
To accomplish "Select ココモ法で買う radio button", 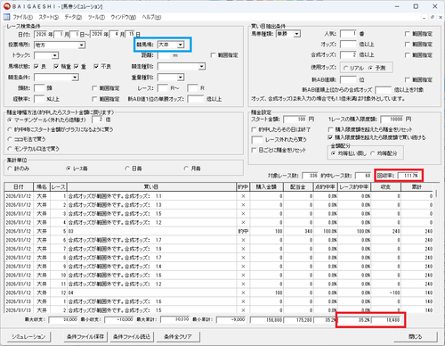I will point(10,139).
